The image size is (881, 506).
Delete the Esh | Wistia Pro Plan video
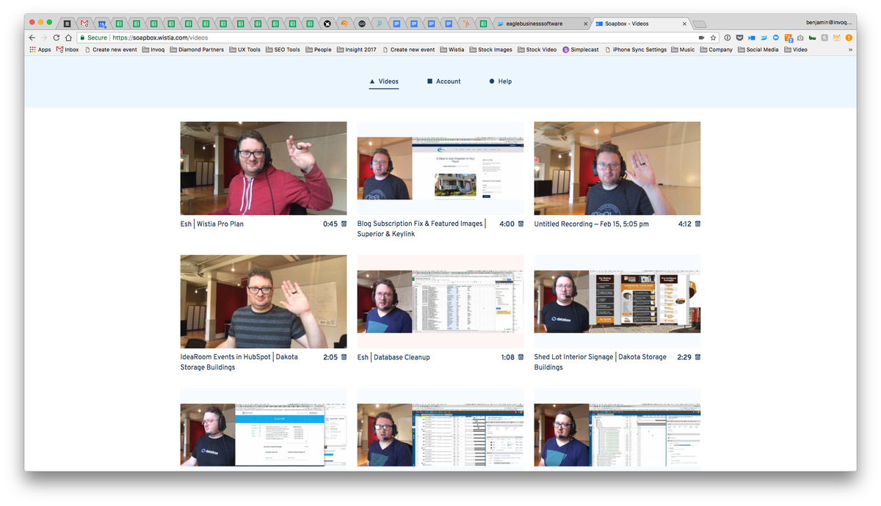coord(344,224)
